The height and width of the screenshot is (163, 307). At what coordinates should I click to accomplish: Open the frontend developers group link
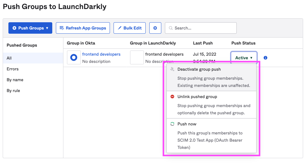101,54
